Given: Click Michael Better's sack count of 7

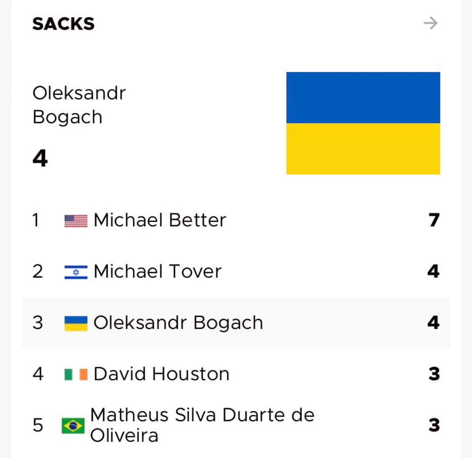Looking at the screenshot, I should (433, 220).
